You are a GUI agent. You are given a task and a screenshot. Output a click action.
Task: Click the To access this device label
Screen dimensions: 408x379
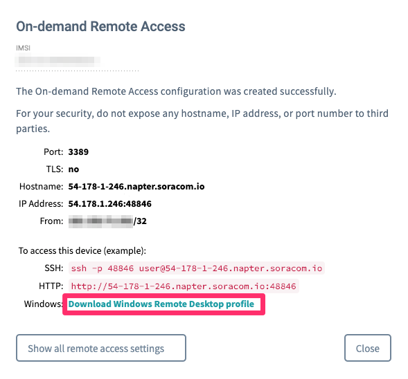pos(82,250)
